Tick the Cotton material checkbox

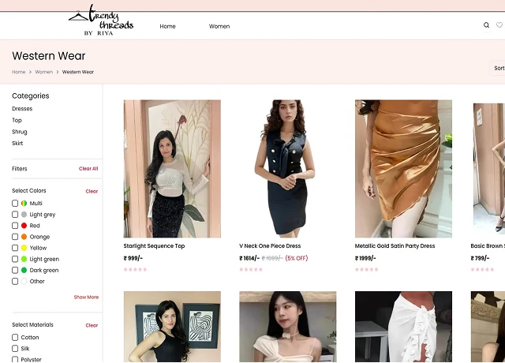pos(15,338)
